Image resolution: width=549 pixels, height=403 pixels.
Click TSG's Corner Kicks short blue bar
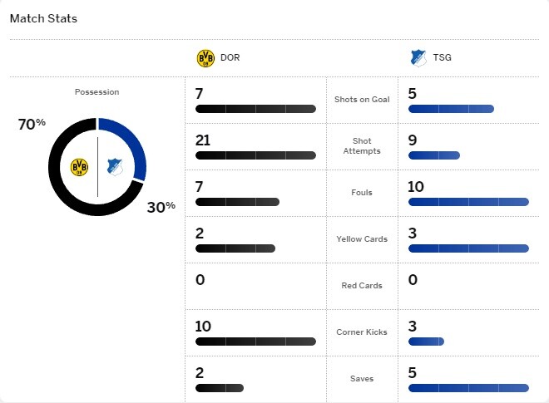[426, 342]
